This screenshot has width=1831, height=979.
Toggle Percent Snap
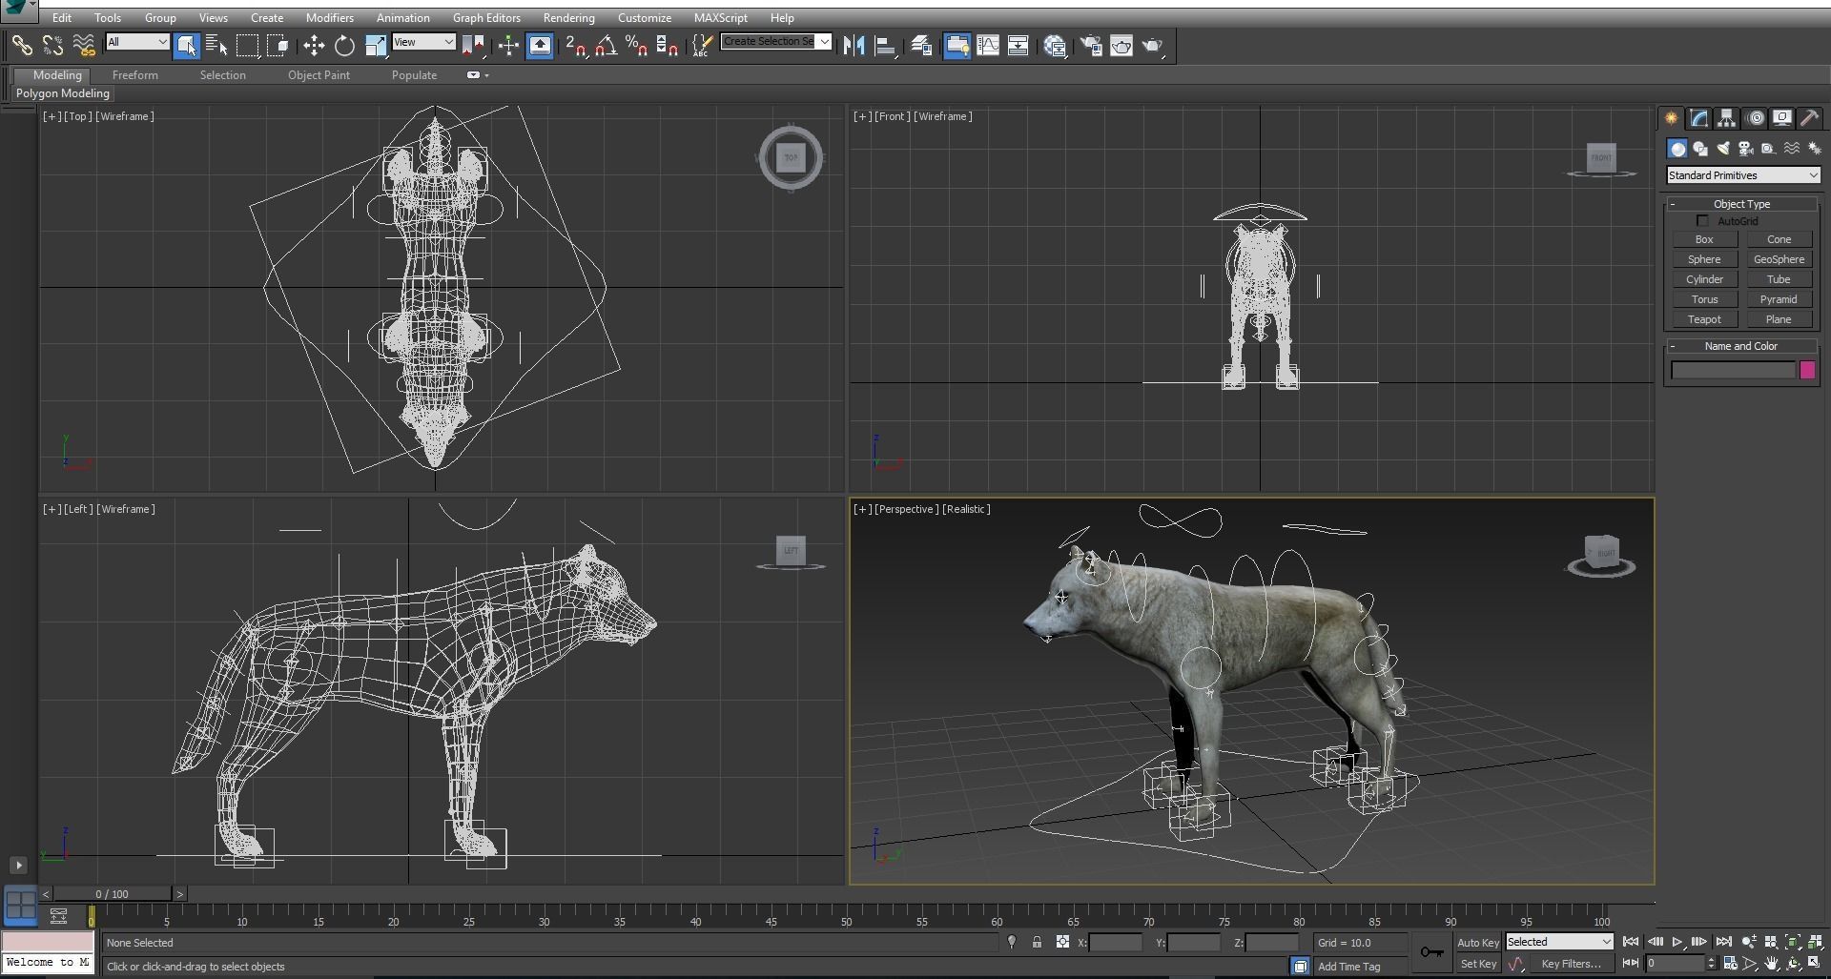pyautogui.click(x=636, y=45)
